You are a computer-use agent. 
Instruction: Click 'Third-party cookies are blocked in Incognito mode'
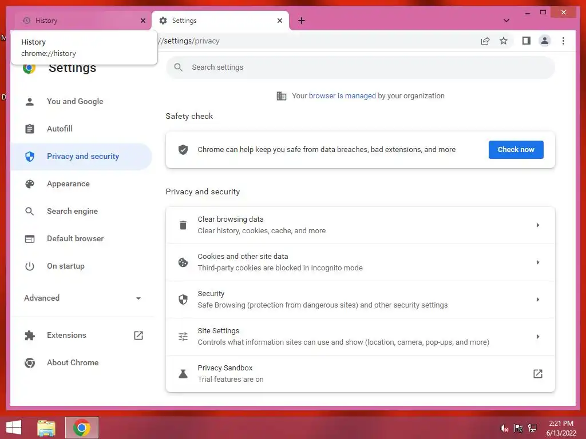(x=280, y=268)
